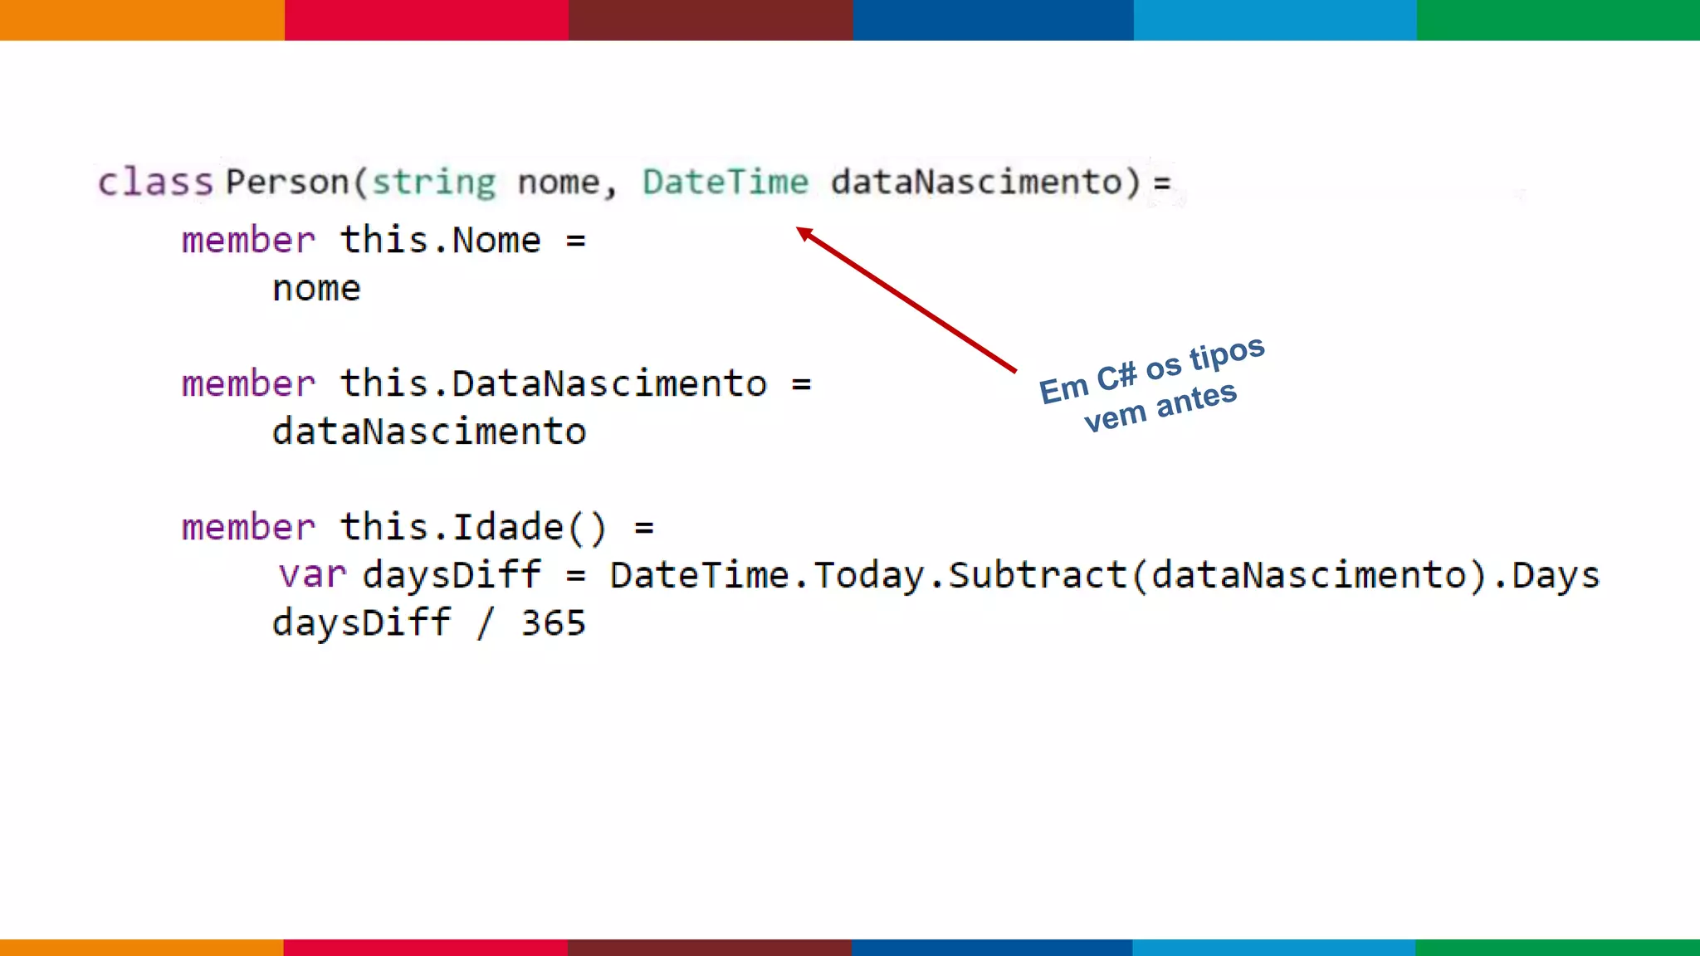Click 'DateTime.Today.Subtract' call
1700x956 pixels.
coord(868,575)
